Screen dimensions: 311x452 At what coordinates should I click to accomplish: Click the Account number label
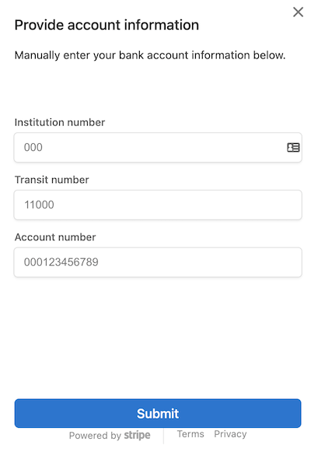click(55, 237)
